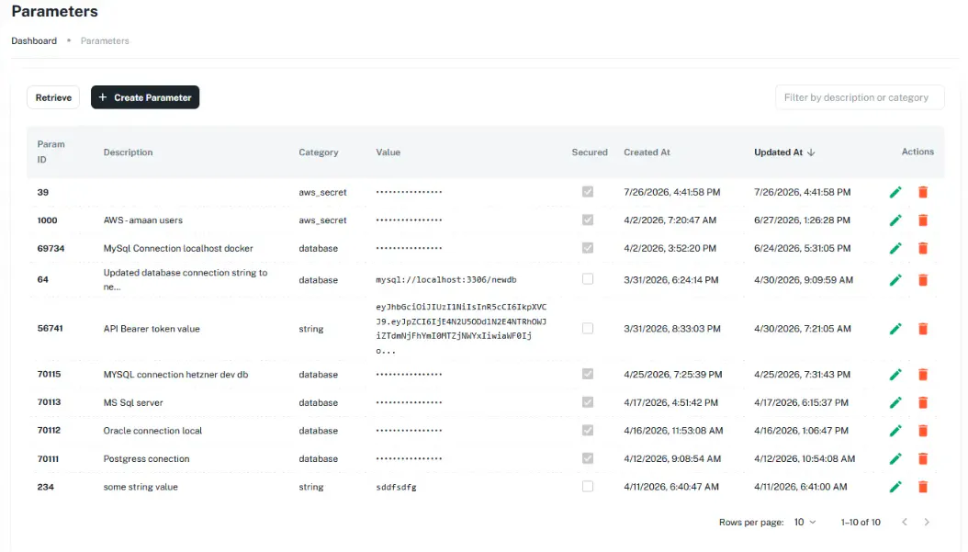Go to the next page arrow
This screenshot has width=968, height=552.
[927, 522]
